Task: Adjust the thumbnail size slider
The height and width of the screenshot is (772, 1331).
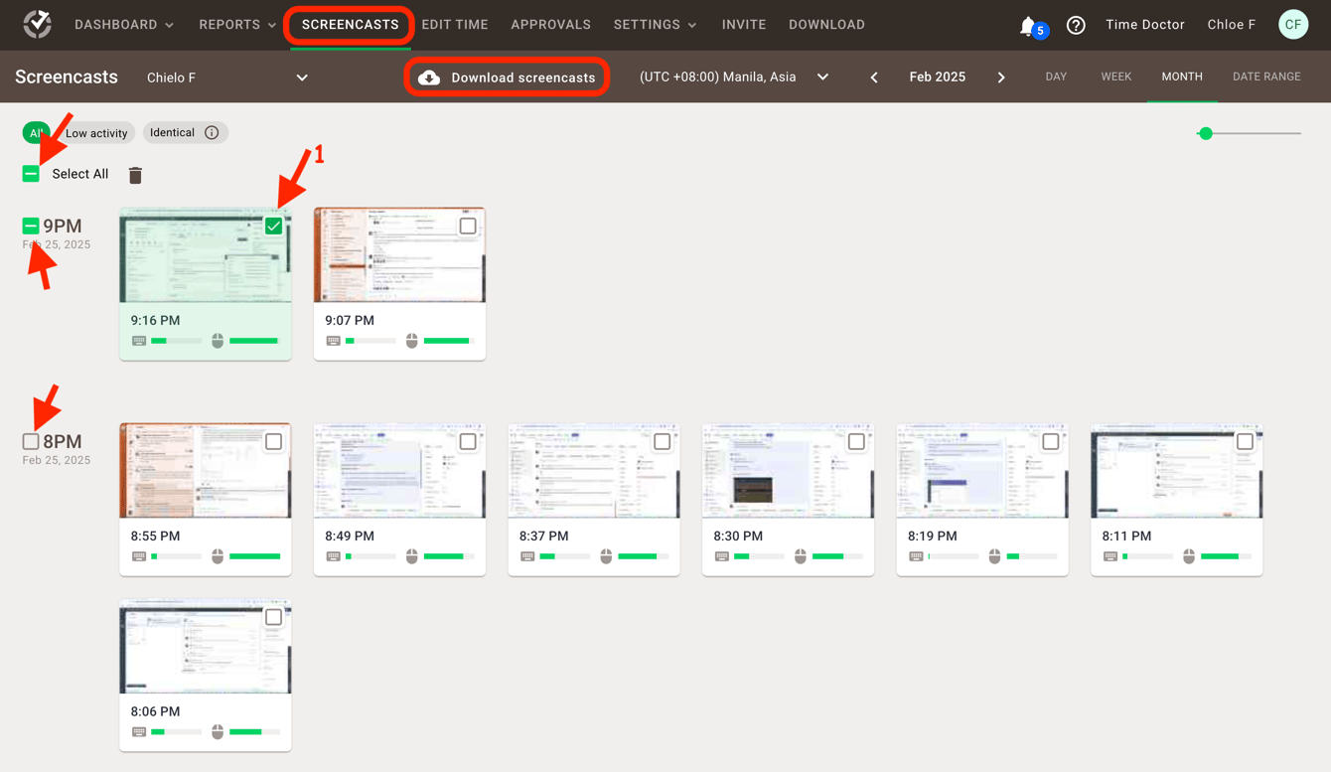Action: 1206,132
